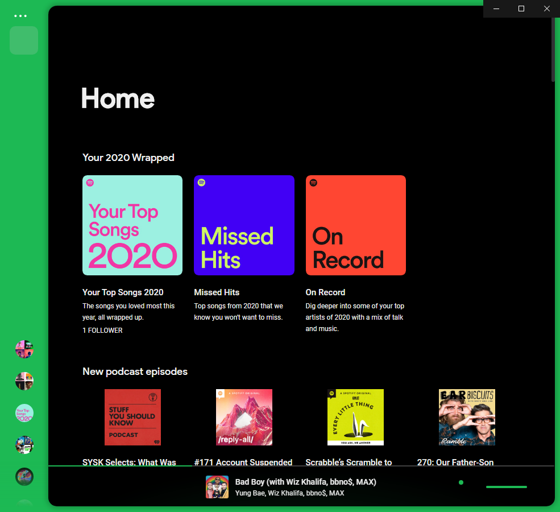Select the topmost circular playlist in sidebar
This screenshot has width=560, height=512.
[24, 349]
